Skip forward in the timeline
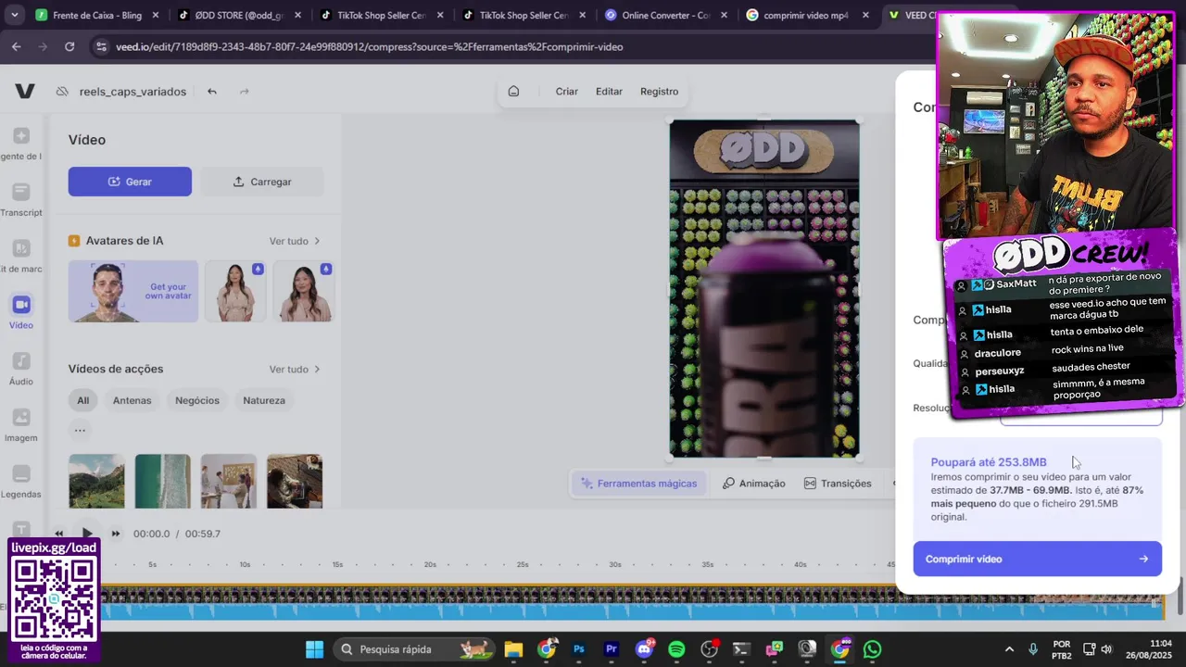1186x667 pixels. click(116, 534)
